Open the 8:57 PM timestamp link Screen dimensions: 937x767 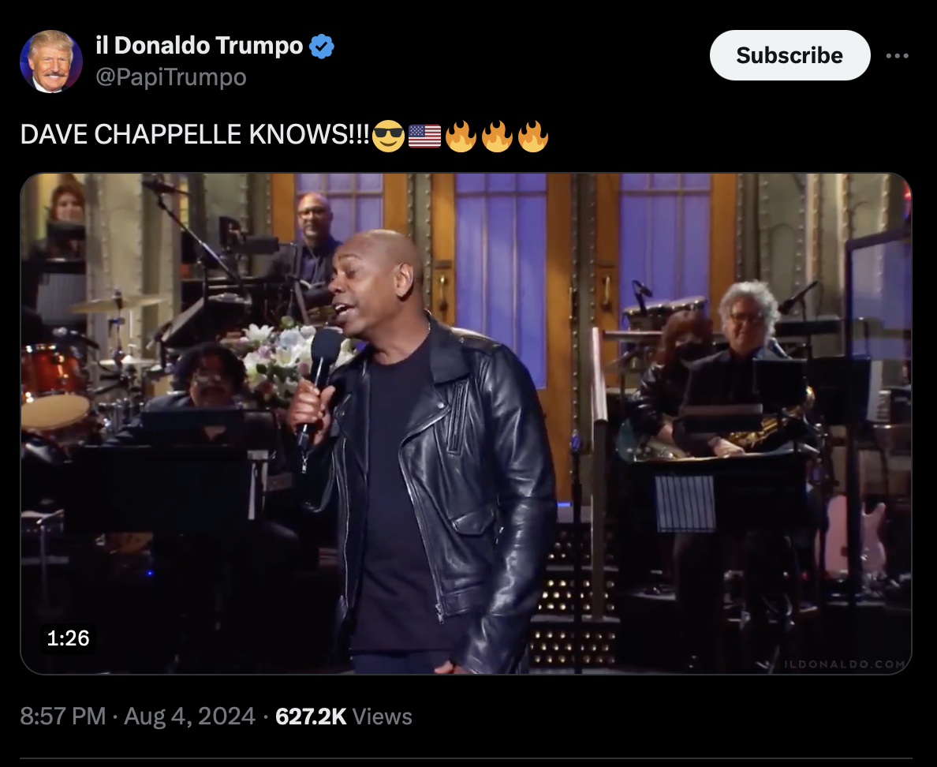63,716
